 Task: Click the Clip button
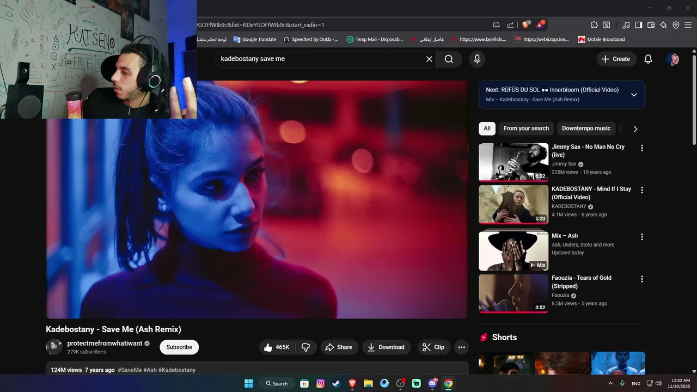(433, 347)
